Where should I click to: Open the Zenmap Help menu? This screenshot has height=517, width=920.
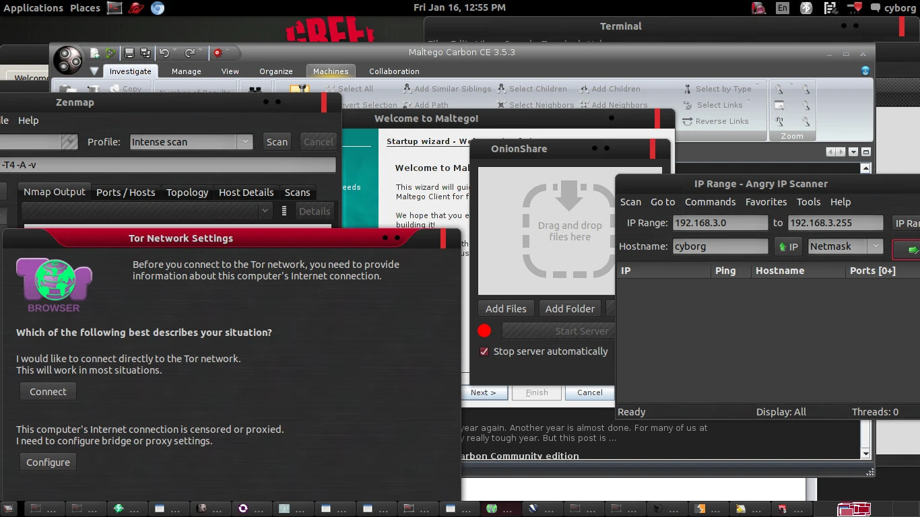(28, 120)
